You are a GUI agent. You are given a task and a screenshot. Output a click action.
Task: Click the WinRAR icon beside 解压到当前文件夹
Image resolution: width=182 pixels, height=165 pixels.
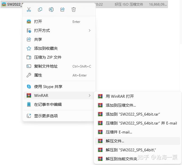point(100,159)
